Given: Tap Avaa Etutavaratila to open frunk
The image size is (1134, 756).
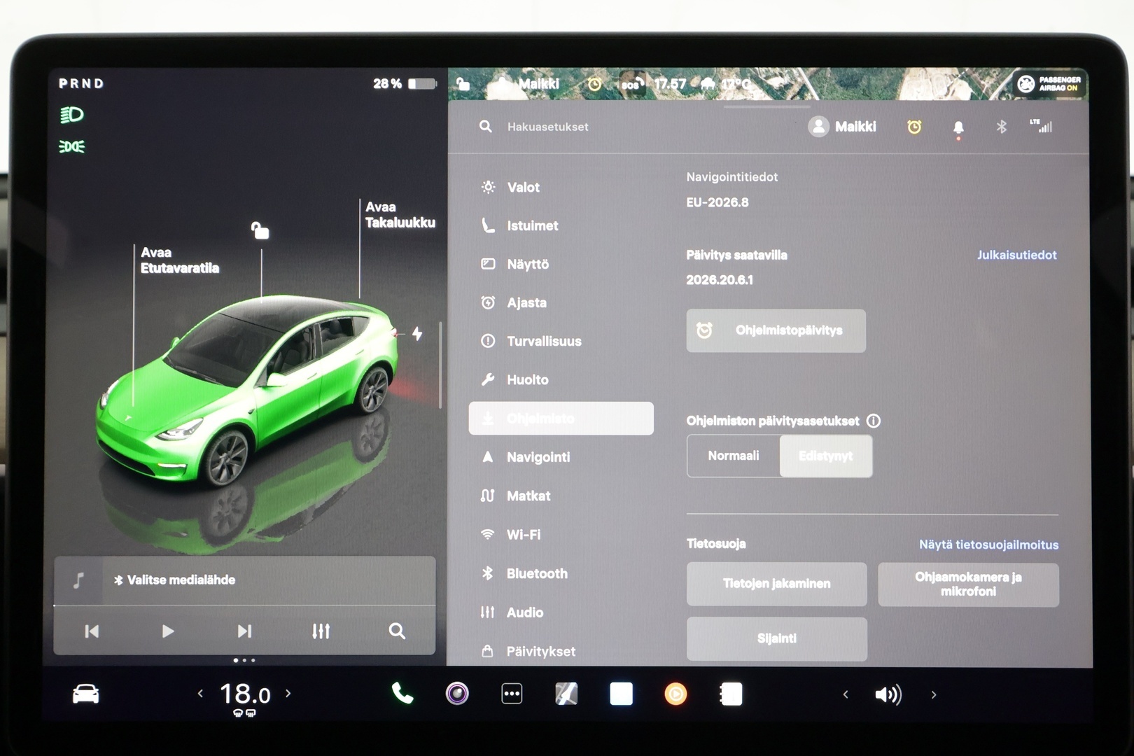Looking at the screenshot, I should (x=179, y=260).
